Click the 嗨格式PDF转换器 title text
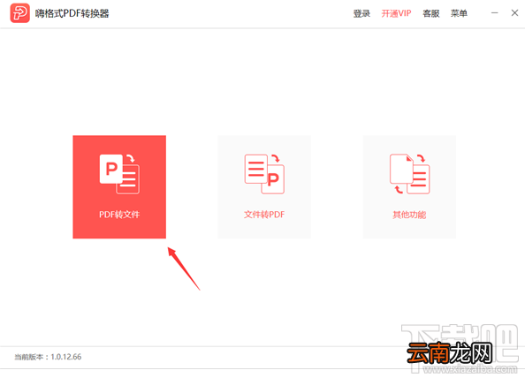 (x=72, y=13)
